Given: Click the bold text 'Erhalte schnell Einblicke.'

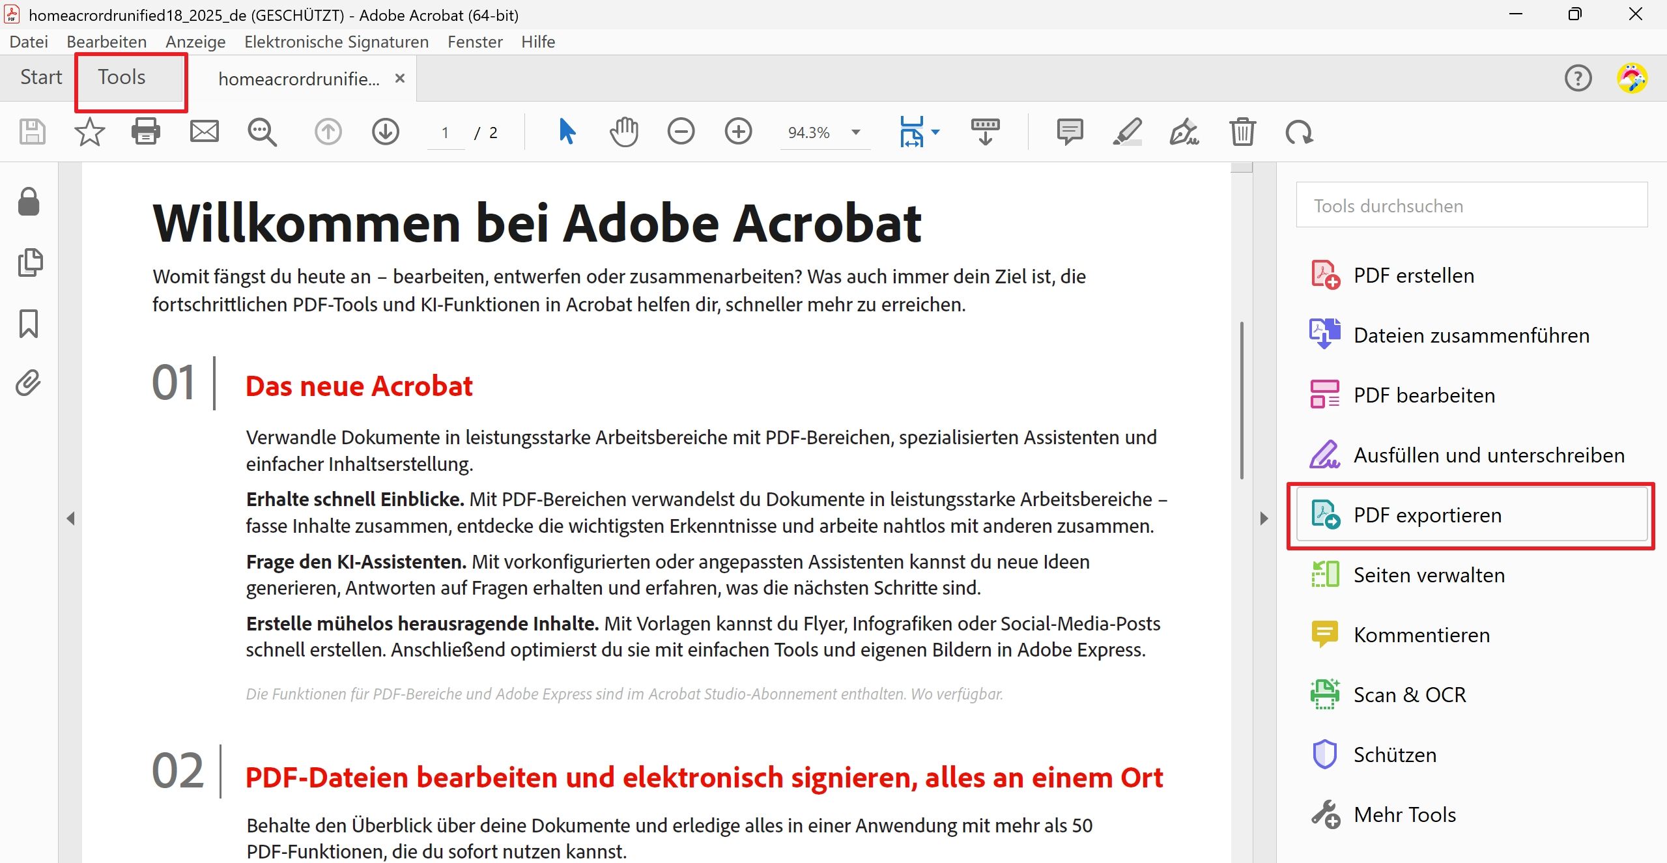Looking at the screenshot, I should pyautogui.click(x=355, y=499).
